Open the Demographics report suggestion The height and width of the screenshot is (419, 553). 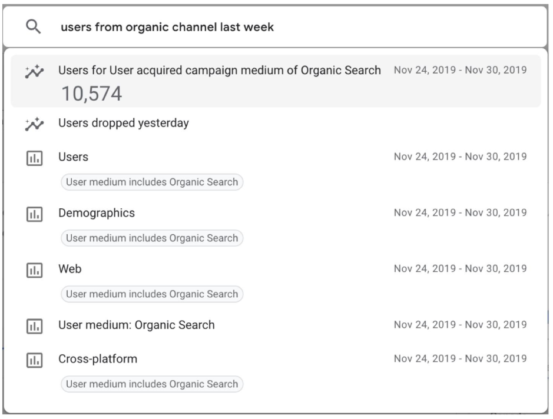click(x=97, y=213)
